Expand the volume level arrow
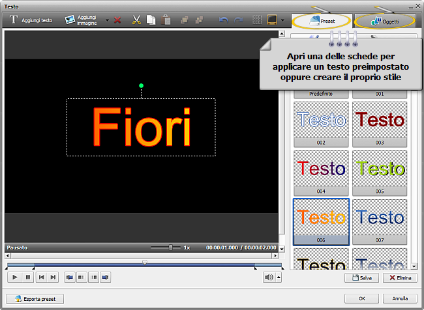This screenshot has height=310, width=424. pos(279,277)
